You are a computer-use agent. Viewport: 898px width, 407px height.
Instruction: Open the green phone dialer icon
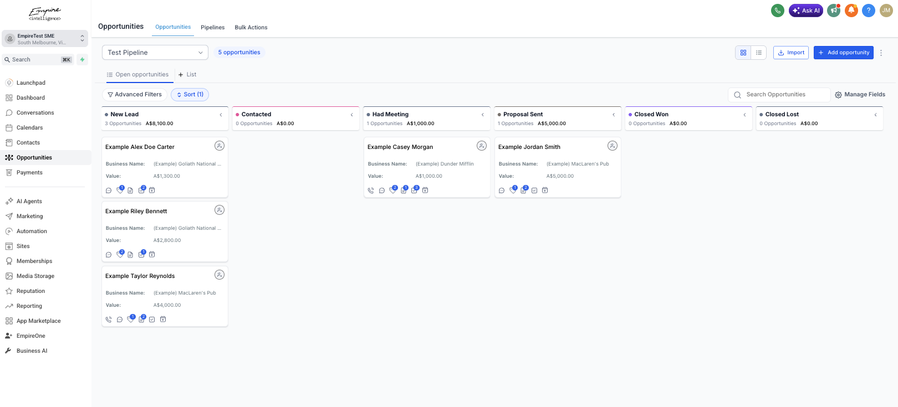pyautogui.click(x=778, y=11)
